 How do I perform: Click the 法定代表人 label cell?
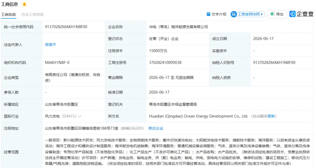22,44
